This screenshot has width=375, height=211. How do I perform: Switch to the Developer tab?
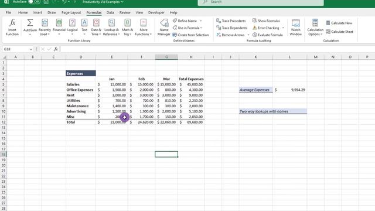156,12
